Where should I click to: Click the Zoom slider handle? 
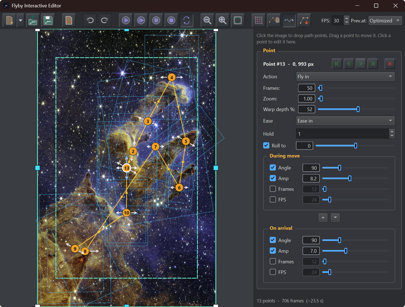point(321,99)
